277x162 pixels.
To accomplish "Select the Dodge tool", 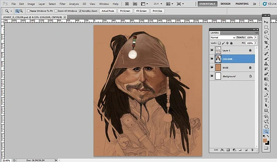I will pos(266,89).
